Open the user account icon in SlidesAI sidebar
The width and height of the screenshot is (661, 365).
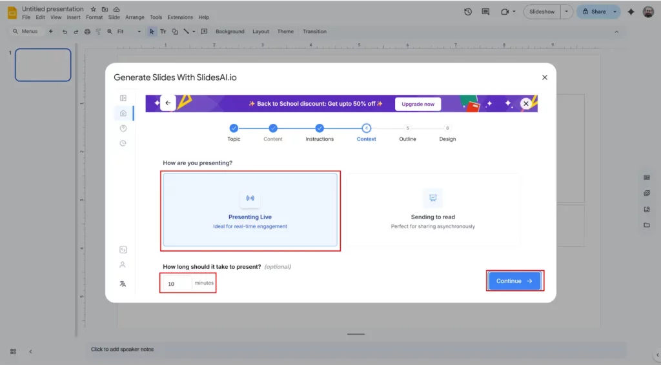point(123,265)
